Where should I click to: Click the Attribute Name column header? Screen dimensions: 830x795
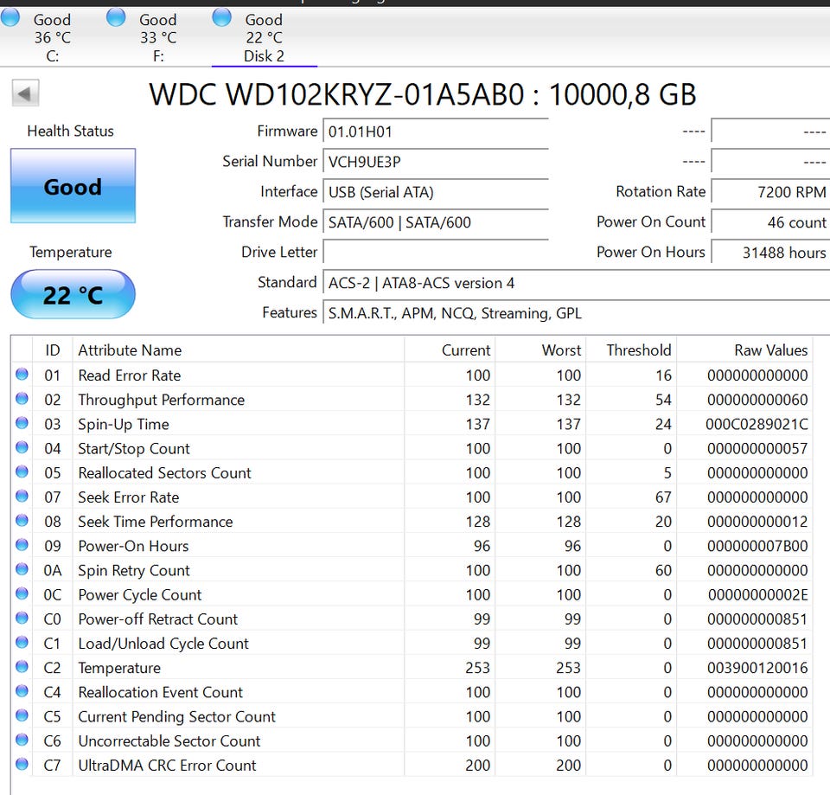pyautogui.click(x=239, y=350)
